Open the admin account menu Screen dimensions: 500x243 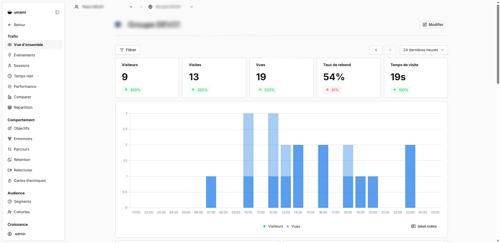click(x=33, y=234)
